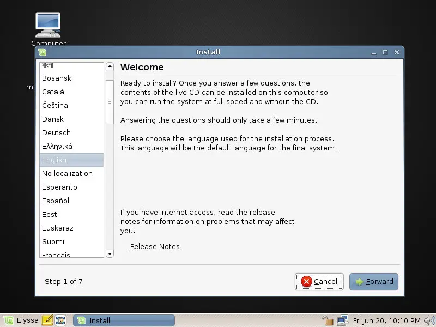Screen dimensions: 436x327
Task: Select Čeština language
Action: (x=71, y=105)
